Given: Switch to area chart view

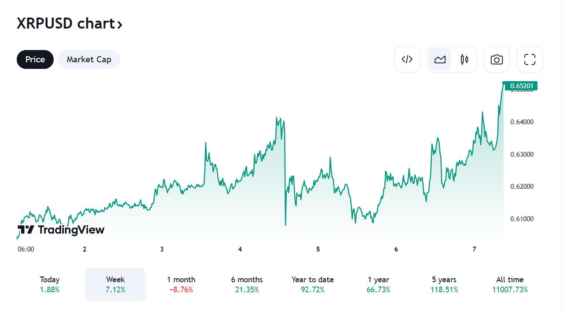Looking at the screenshot, I should (x=440, y=59).
